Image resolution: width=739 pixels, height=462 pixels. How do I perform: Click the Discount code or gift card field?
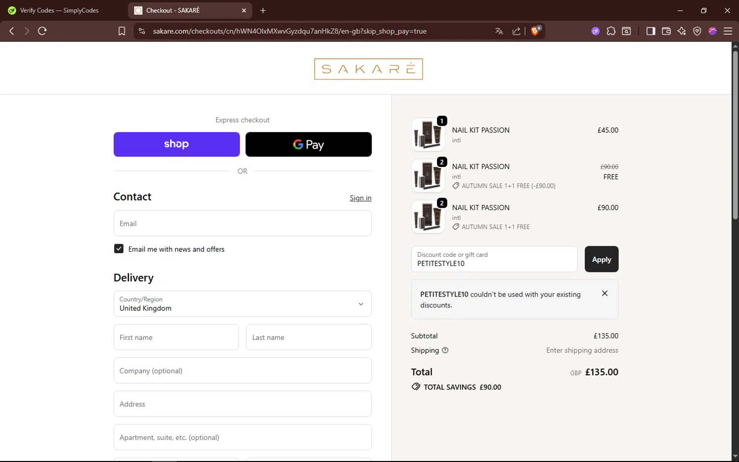494,259
